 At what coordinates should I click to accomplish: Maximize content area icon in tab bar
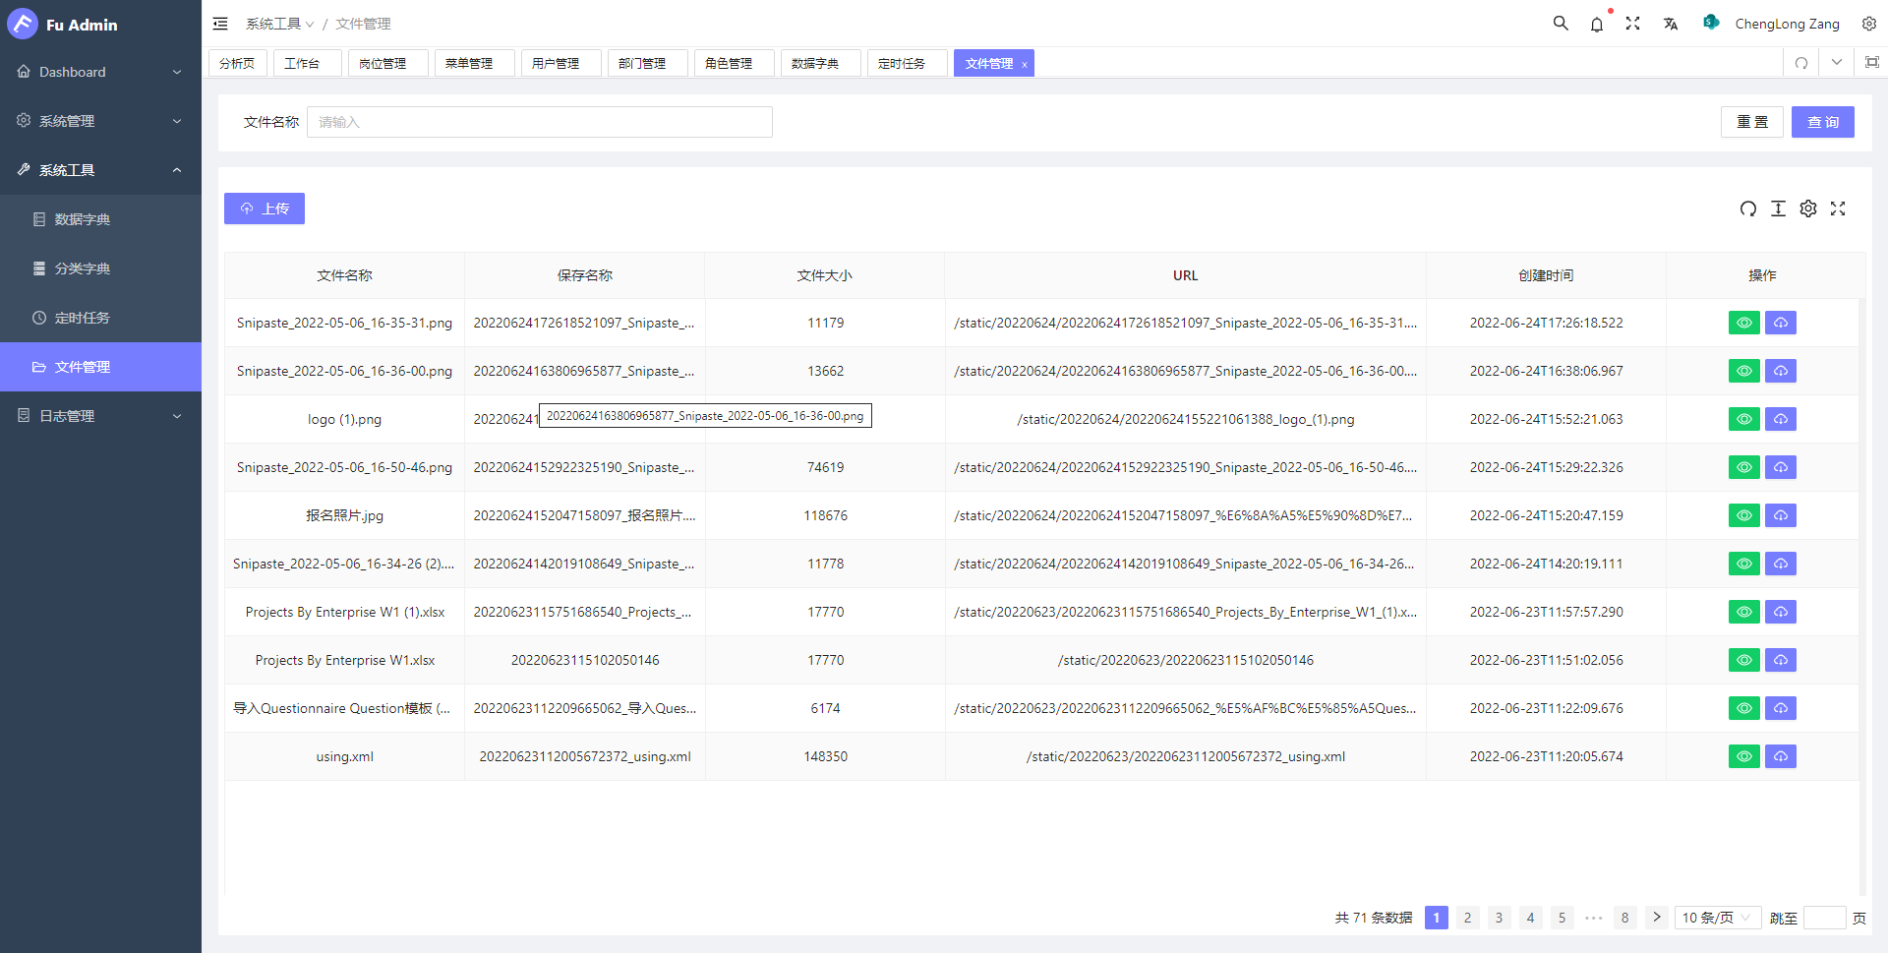click(x=1871, y=63)
